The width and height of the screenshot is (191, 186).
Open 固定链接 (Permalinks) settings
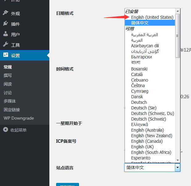tap(12, 109)
